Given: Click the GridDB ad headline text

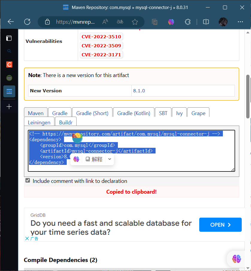Looking at the screenshot, I should [111, 228].
